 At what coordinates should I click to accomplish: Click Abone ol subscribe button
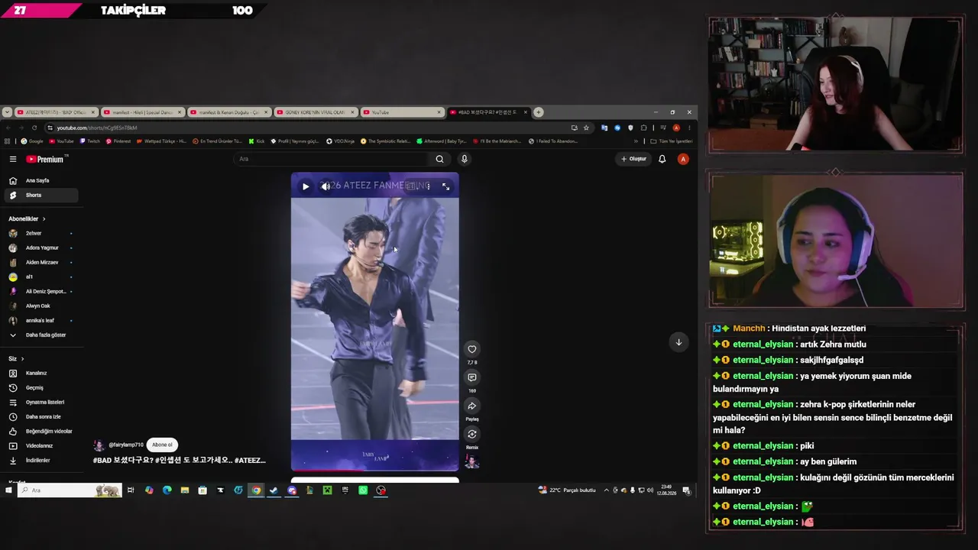click(x=162, y=445)
